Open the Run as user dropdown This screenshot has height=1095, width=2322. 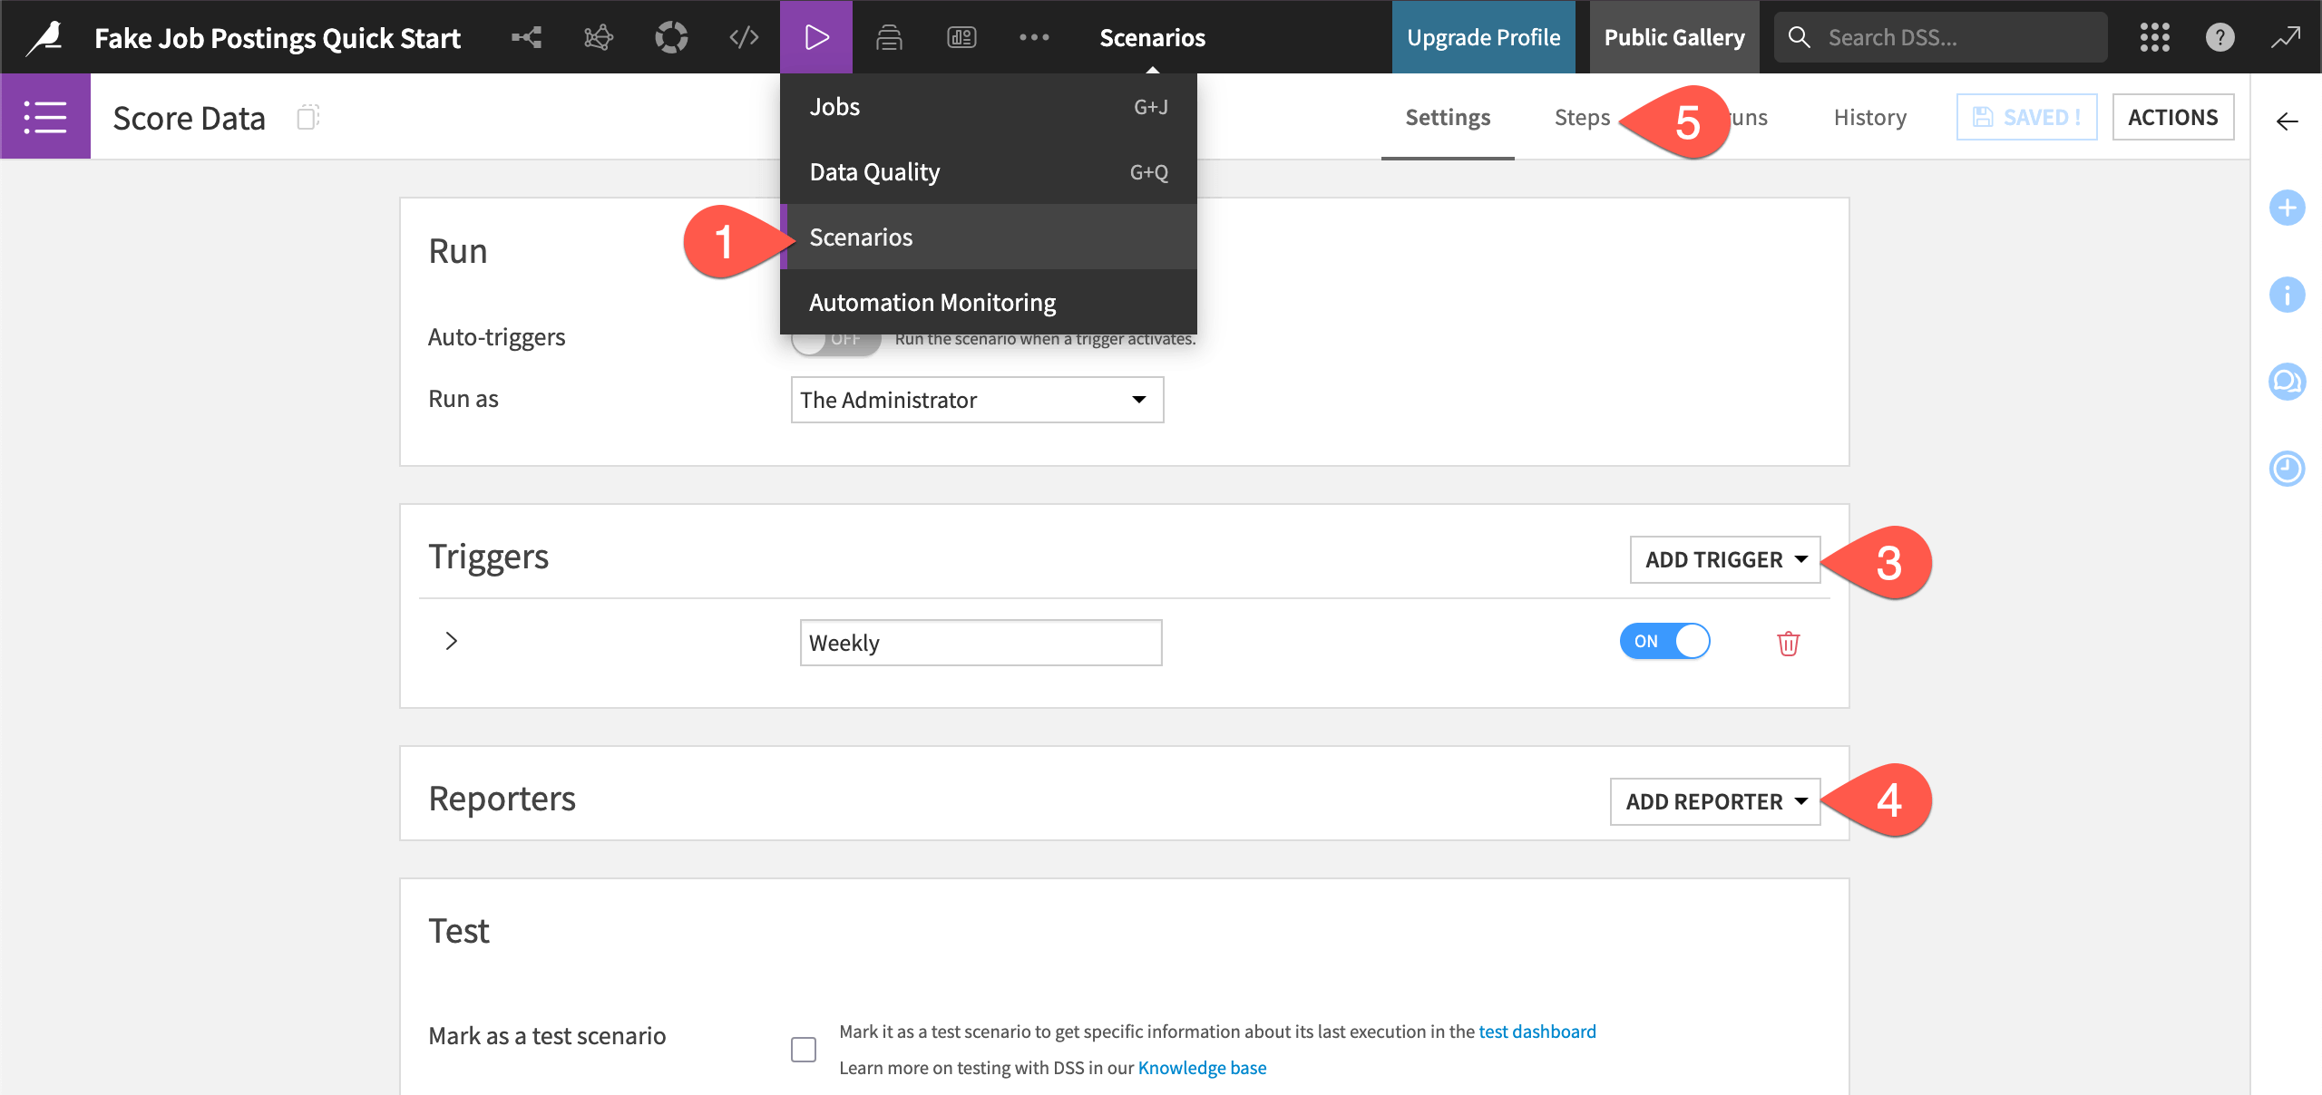coord(977,400)
